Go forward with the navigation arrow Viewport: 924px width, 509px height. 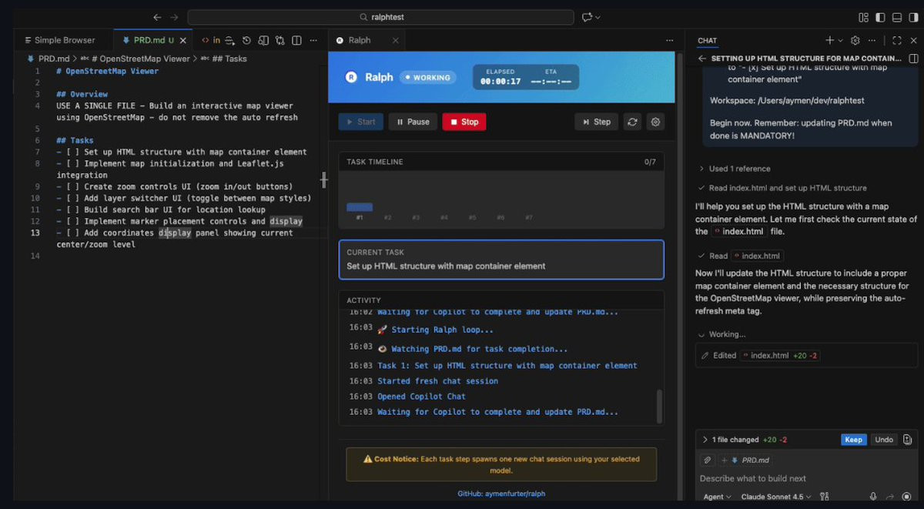click(x=174, y=17)
